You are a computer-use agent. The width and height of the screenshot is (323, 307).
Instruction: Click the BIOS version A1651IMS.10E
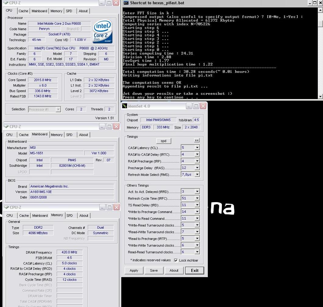(72, 192)
